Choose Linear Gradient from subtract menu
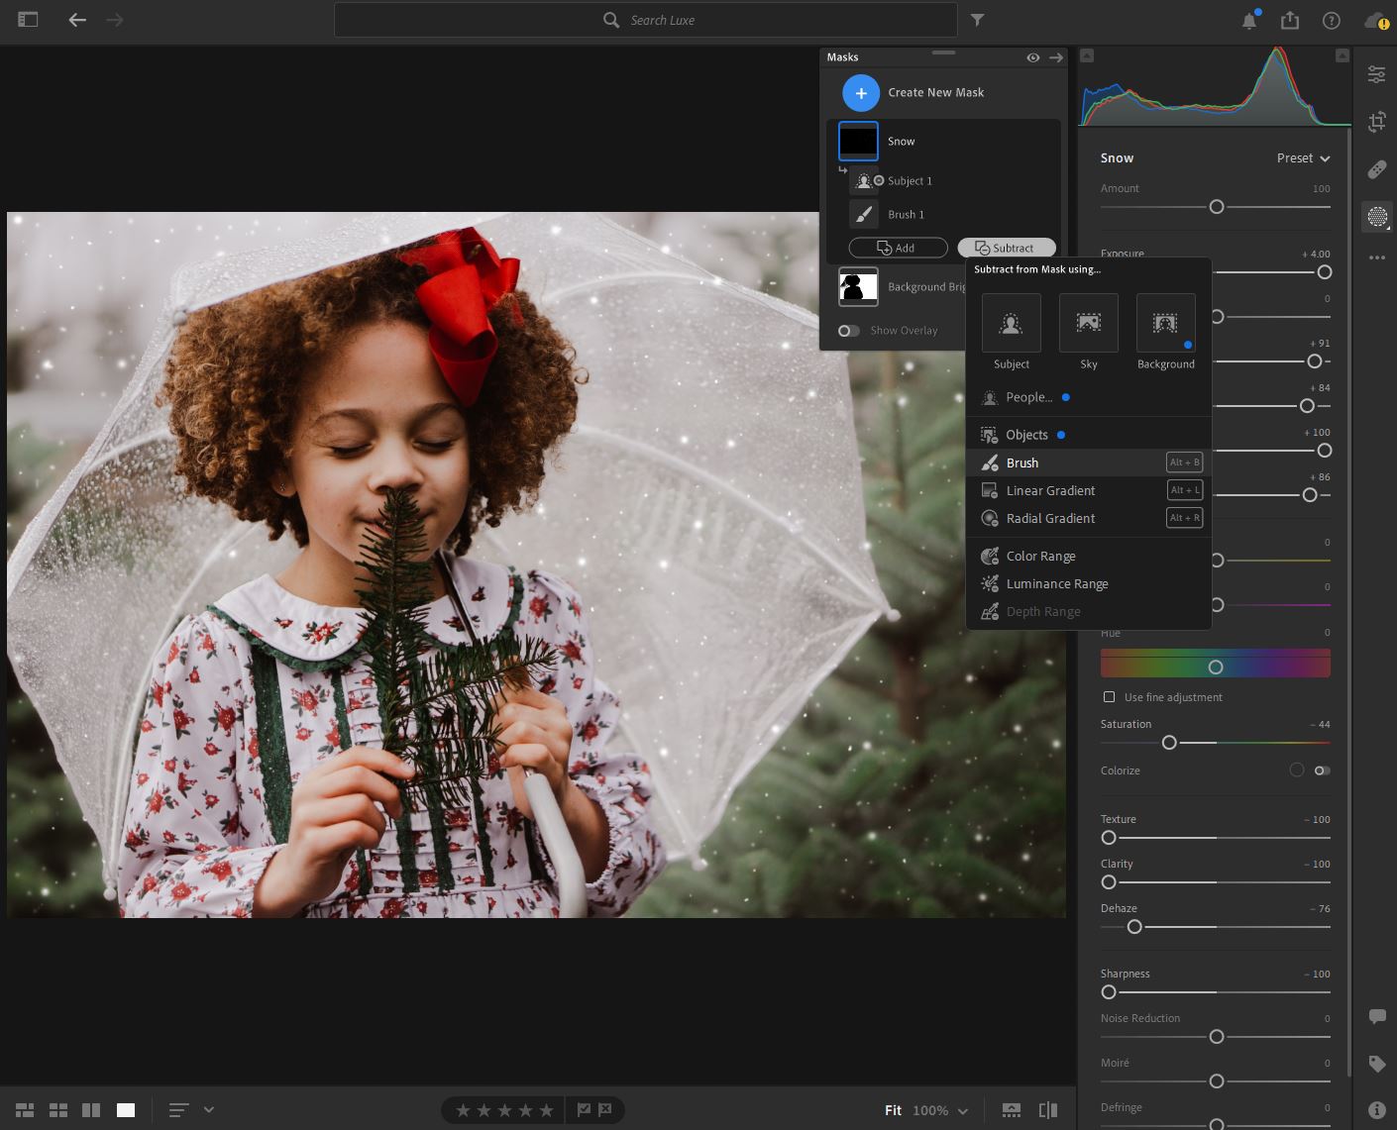 tap(1050, 490)
